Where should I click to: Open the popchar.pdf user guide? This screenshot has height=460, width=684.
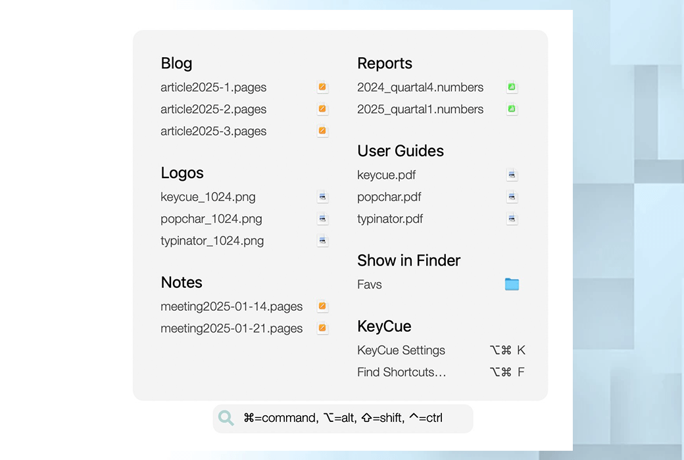coord(389,196)
